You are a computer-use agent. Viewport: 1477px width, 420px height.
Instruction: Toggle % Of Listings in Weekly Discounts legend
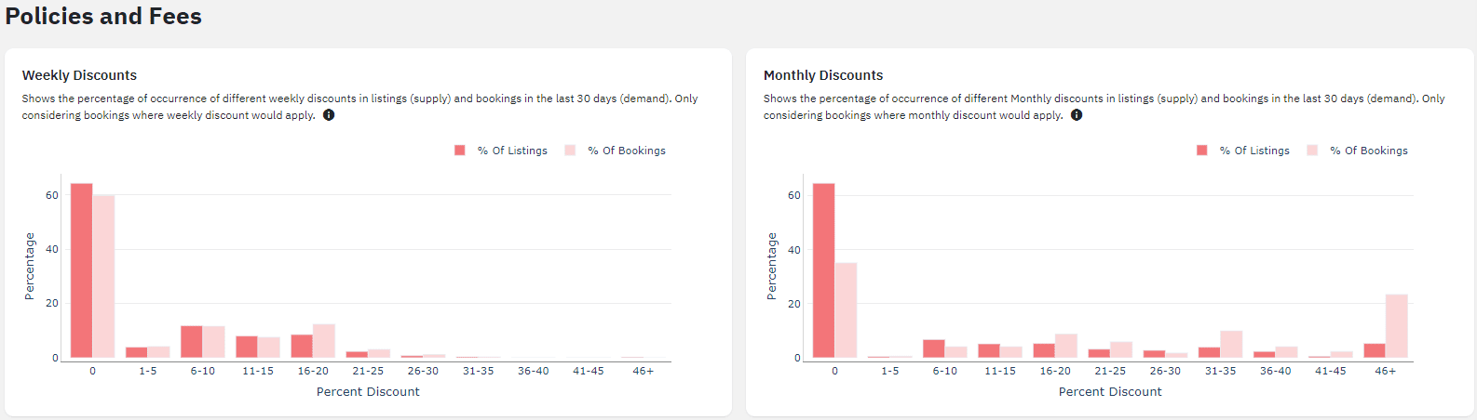point(501,151)
